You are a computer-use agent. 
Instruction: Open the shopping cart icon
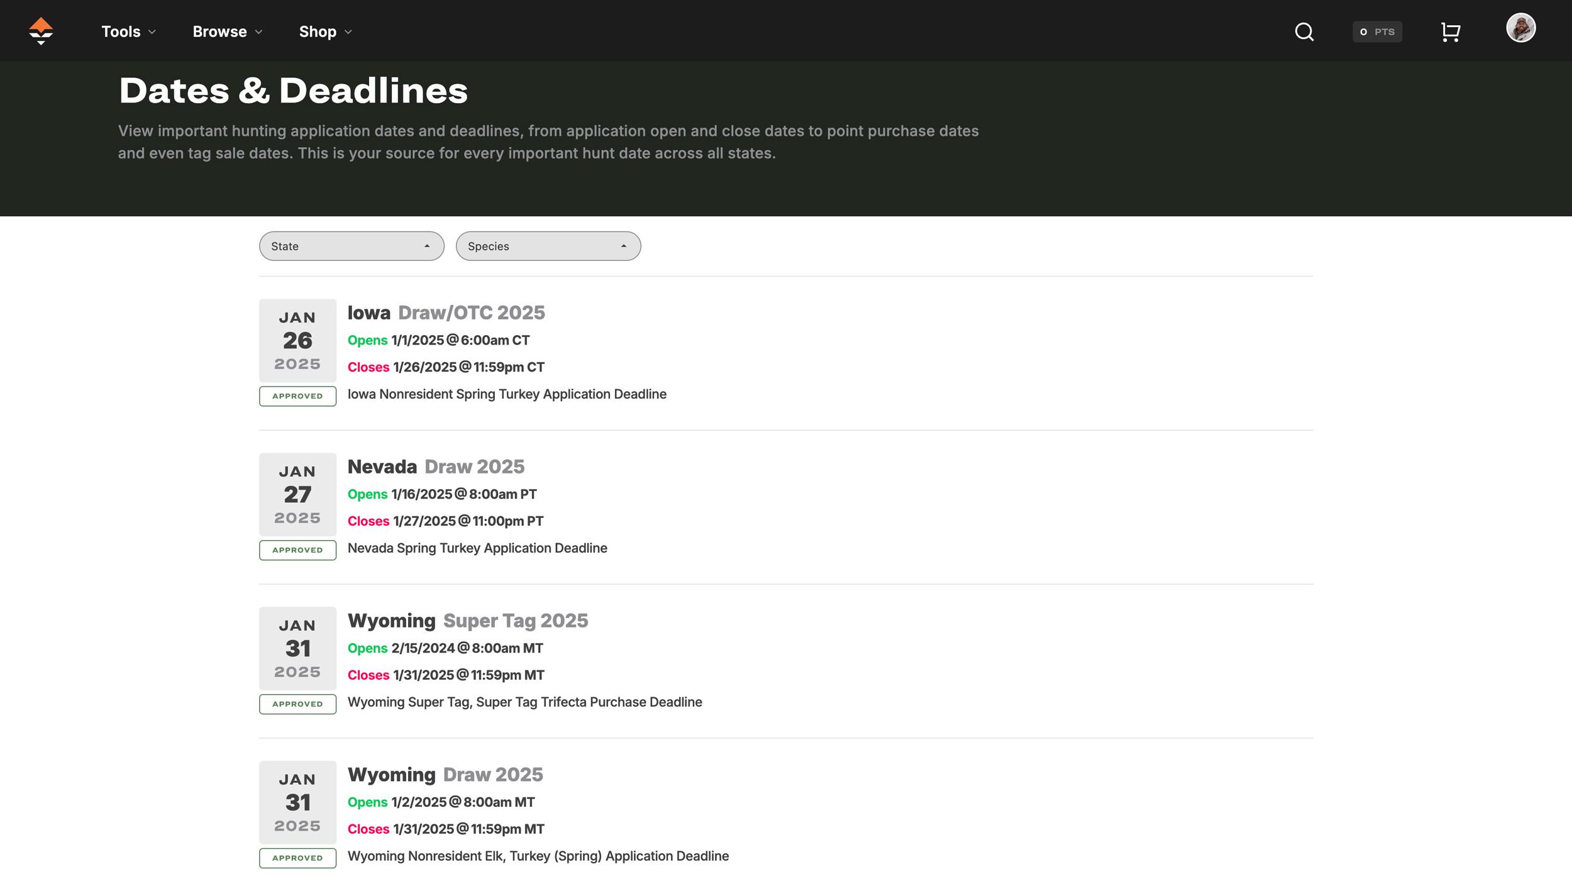coord(1449,31)
